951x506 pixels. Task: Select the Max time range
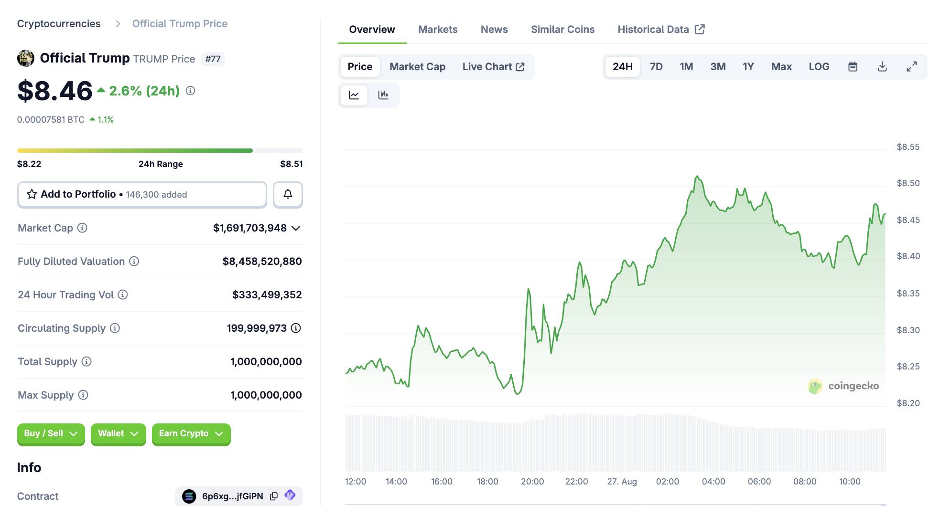(x=781, y=67)
